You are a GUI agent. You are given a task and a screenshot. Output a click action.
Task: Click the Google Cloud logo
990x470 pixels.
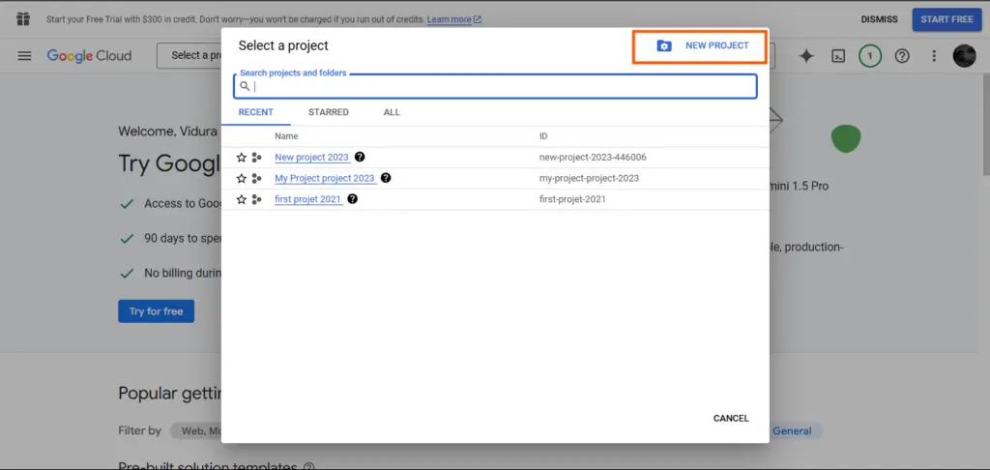(89, 55)
